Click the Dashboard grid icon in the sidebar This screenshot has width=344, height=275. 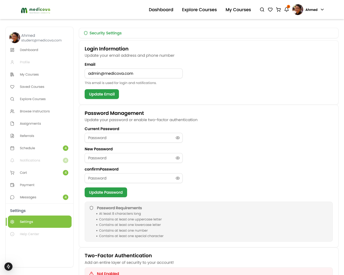click(x=12, y=50)
